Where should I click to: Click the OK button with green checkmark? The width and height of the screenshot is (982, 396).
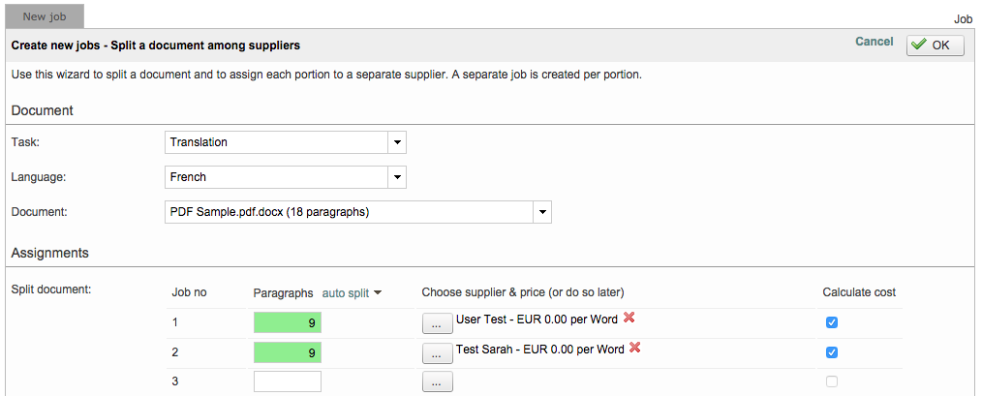pos(935,46)
